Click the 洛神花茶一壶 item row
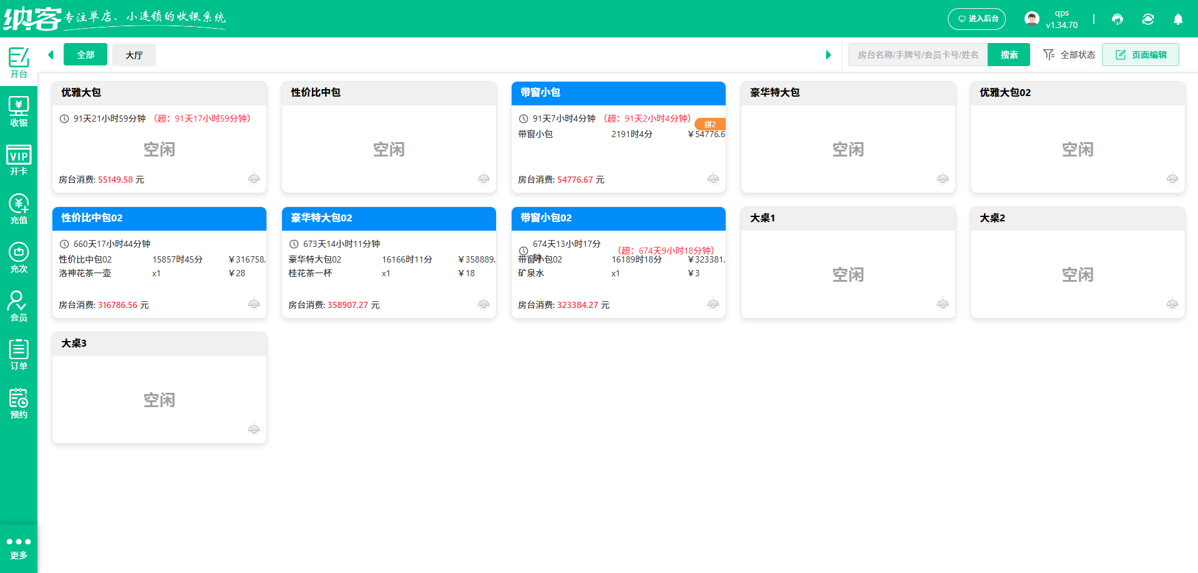Screen dimensions: 1198x573 click(x=159, y=273)
